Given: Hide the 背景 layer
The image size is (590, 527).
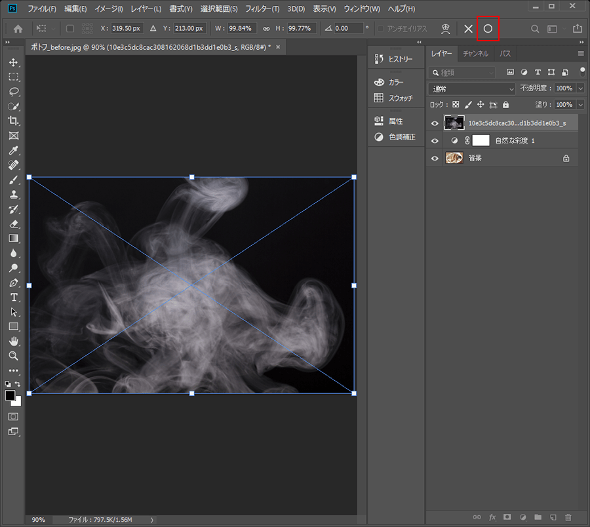Looking at the screenshot, I should [x=435, y=158].
